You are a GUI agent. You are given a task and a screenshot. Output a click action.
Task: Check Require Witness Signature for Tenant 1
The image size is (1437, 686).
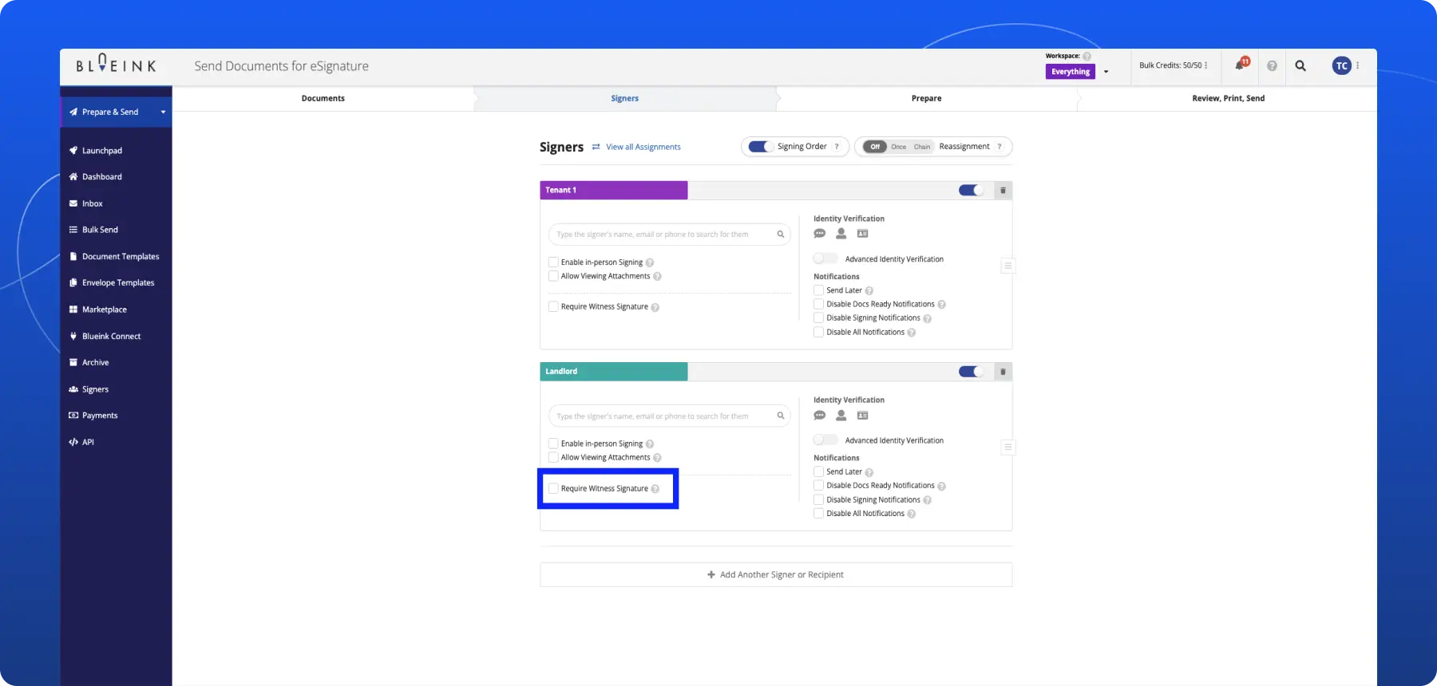[553, 306]
